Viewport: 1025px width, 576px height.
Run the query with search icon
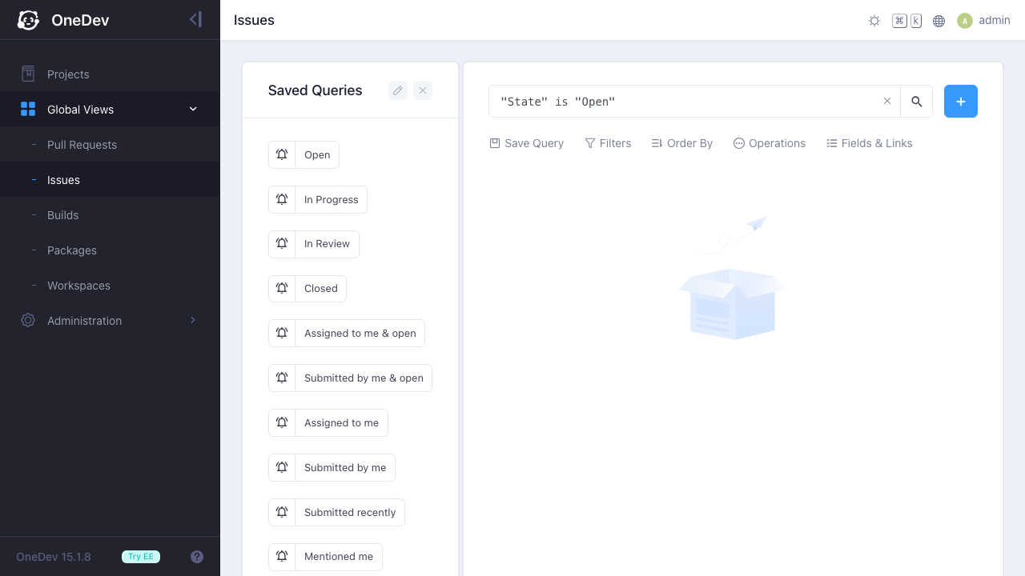(917, 102)
